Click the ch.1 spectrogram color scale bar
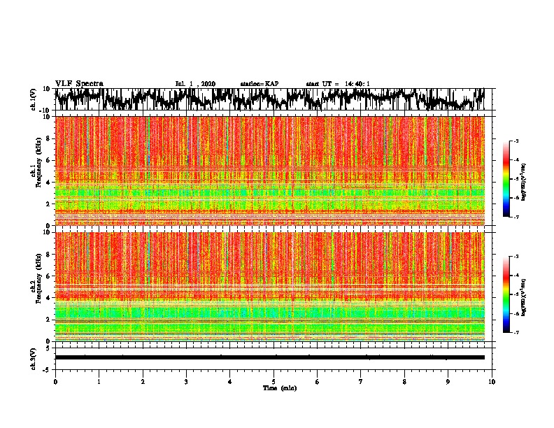 [506, 178]
